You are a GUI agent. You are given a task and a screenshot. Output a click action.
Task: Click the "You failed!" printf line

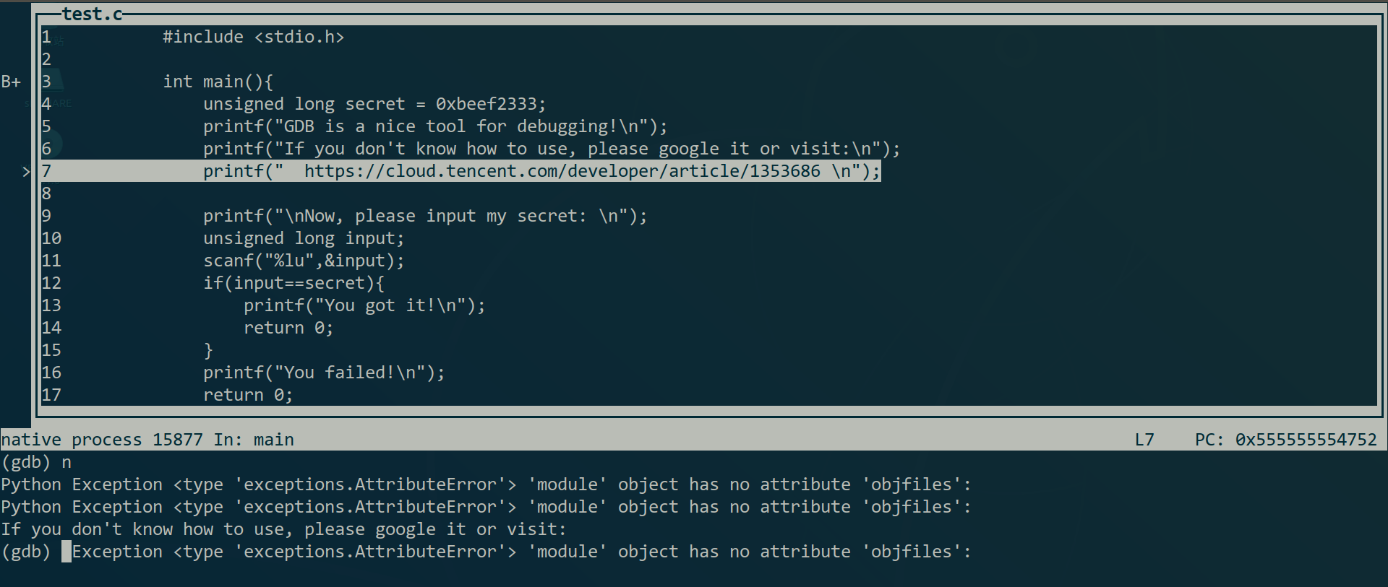point(324,373)
